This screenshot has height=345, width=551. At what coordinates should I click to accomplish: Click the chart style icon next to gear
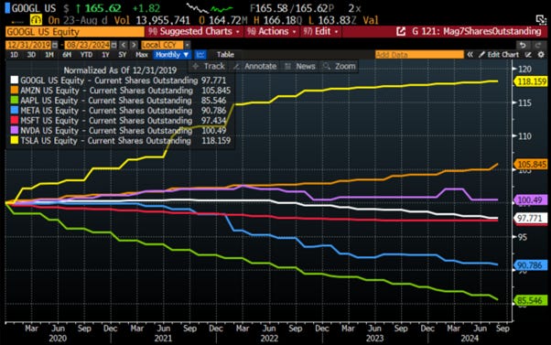528,55
